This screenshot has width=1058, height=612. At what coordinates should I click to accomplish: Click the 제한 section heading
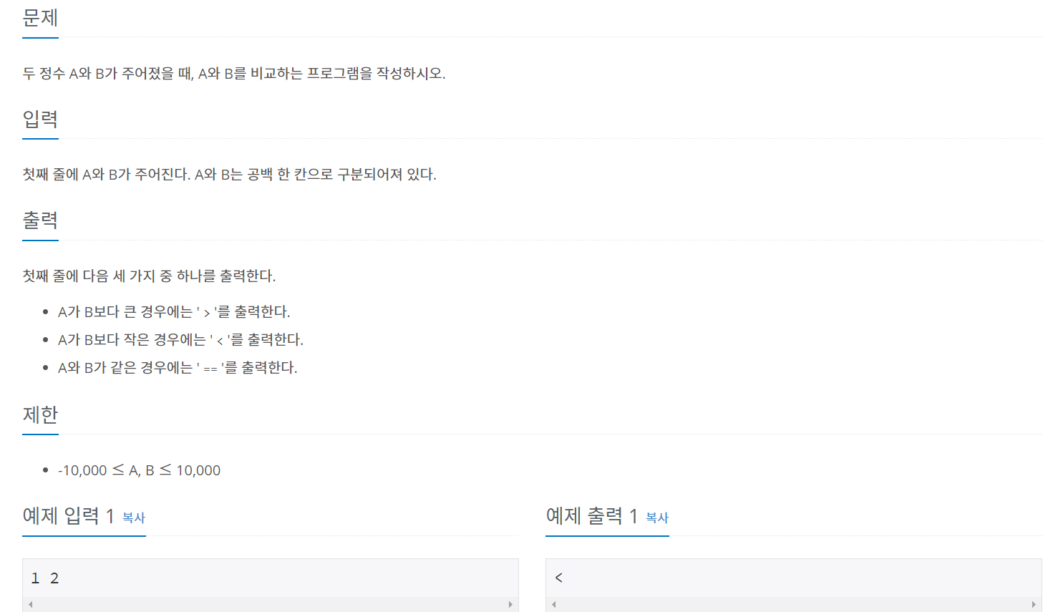[x=40, y=414]
